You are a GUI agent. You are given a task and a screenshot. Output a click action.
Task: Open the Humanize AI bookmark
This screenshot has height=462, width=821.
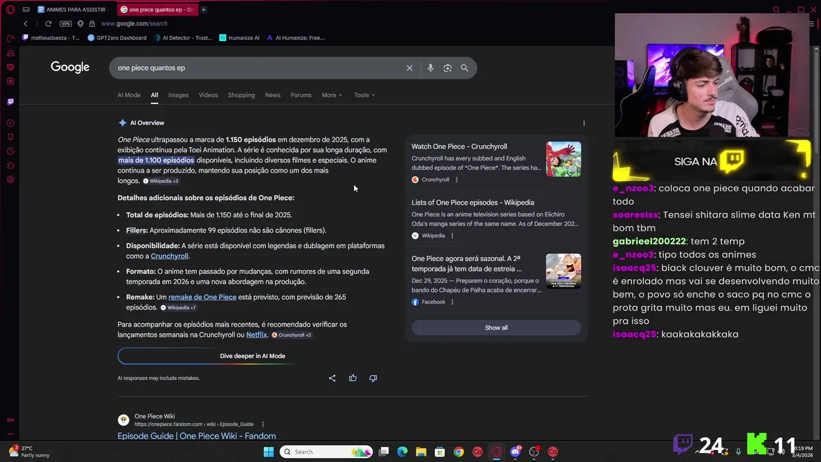click(239, 38)
